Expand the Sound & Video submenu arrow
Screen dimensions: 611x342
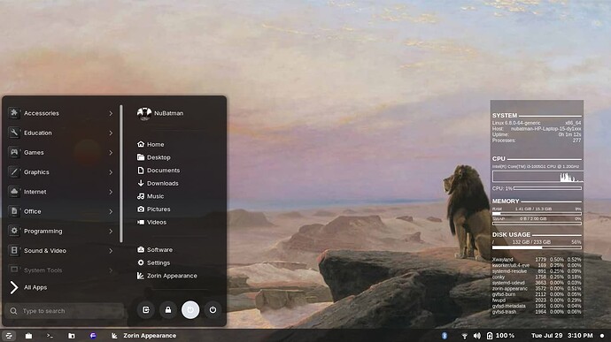(111, 251)
